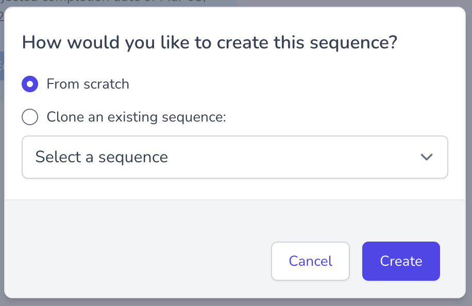Image resolution: width=472 pixels, height=306 pixels.
Task: Enable cloning from an existing sequence
Action: pyautogui.click(x=30, y=117)
